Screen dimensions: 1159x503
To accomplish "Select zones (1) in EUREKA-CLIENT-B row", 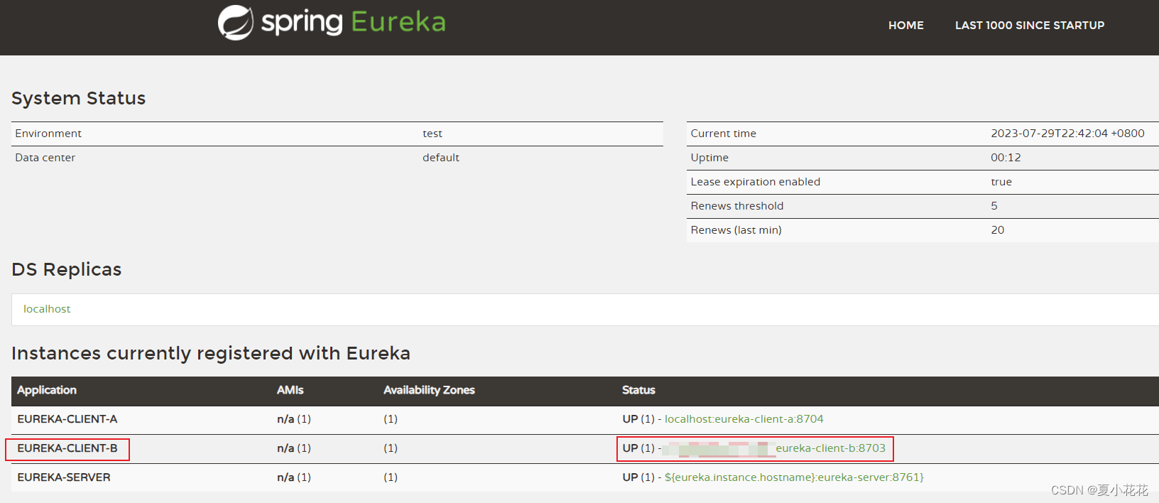I will (x=391, y=448).
